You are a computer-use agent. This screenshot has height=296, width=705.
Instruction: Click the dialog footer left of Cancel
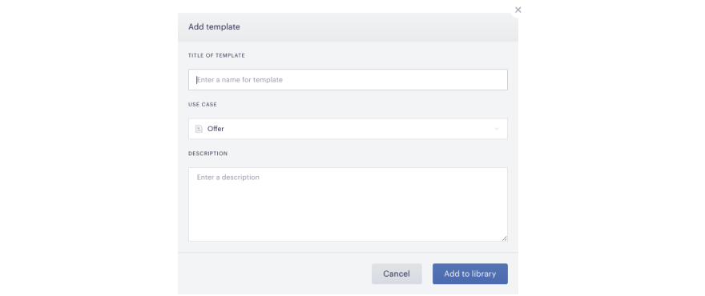tap(274, 274)
